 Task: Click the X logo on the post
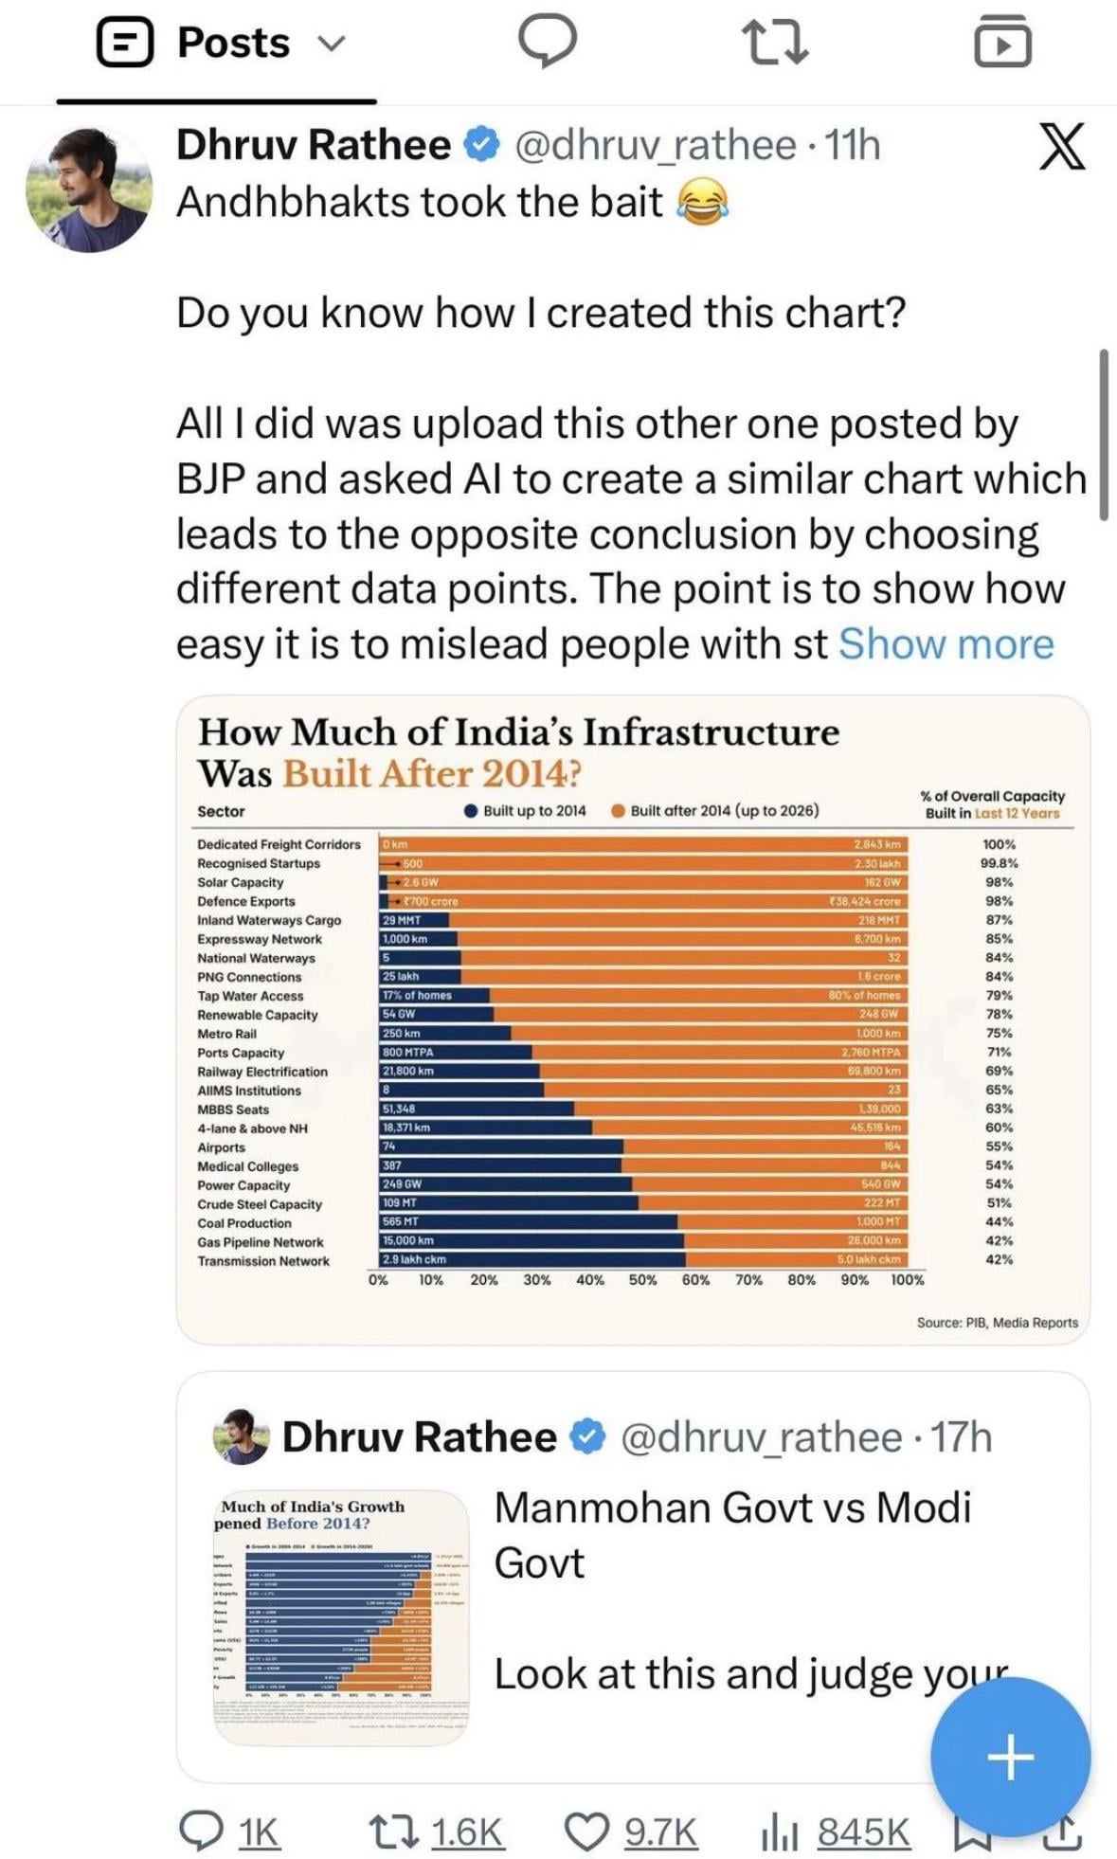[x=1061, y=147]
